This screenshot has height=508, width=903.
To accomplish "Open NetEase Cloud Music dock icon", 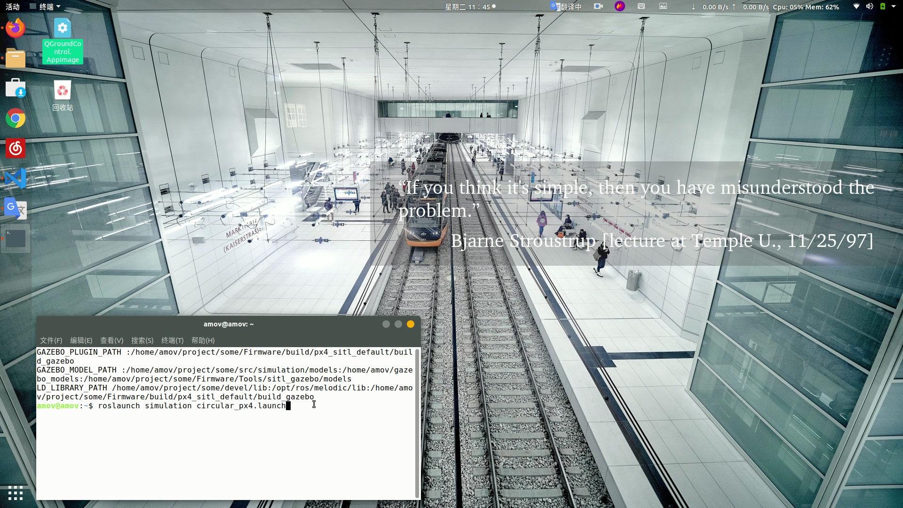I will (16, 149).
